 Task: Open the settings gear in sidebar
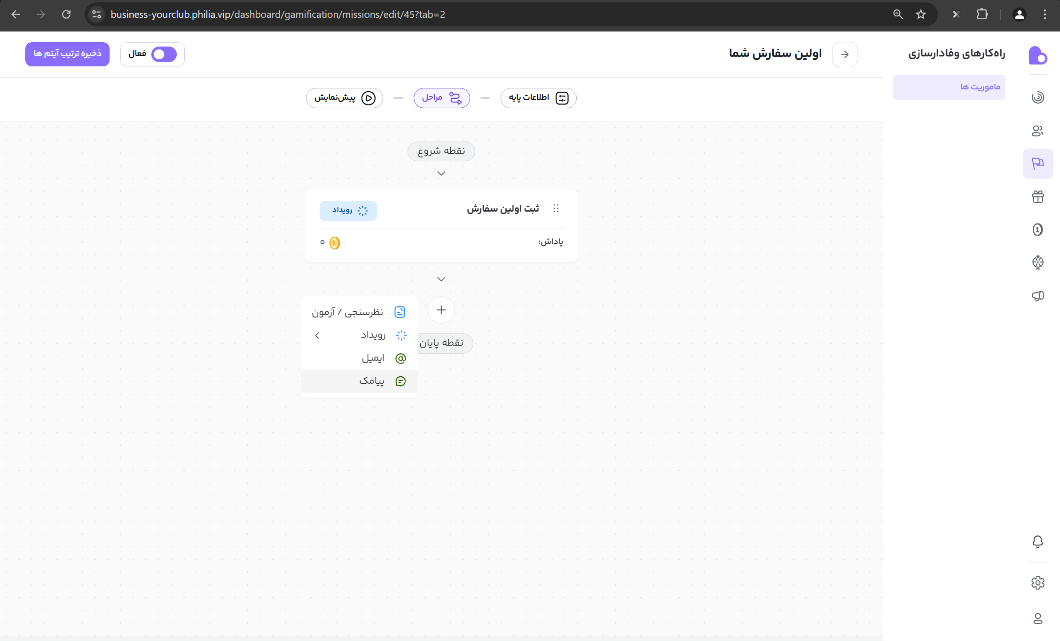pyautogui.click(x=1037, y=583)
